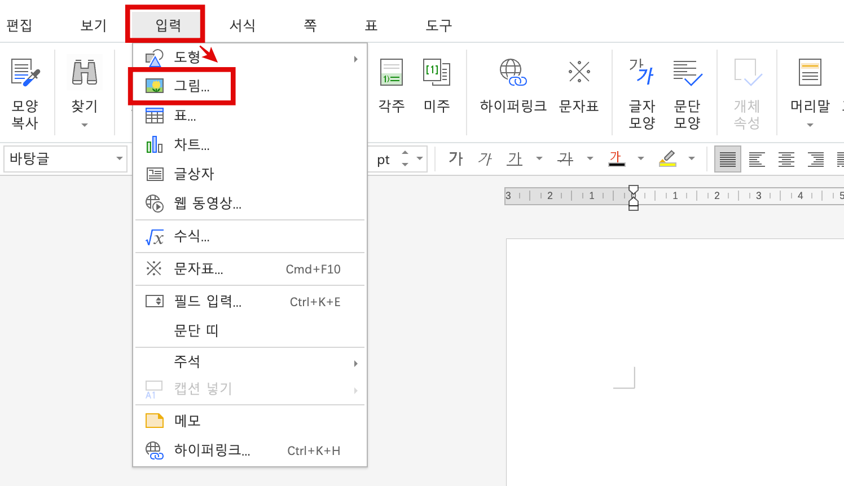Select 웹 동영상... menu entry

tap(250, 203)
